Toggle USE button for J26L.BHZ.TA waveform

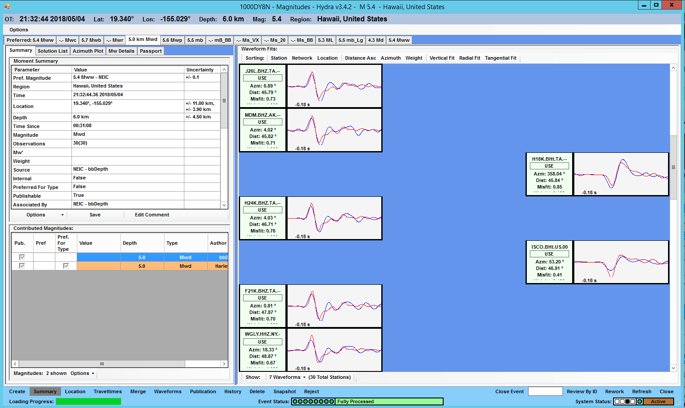pyautogui.click(x=262, y=78)
